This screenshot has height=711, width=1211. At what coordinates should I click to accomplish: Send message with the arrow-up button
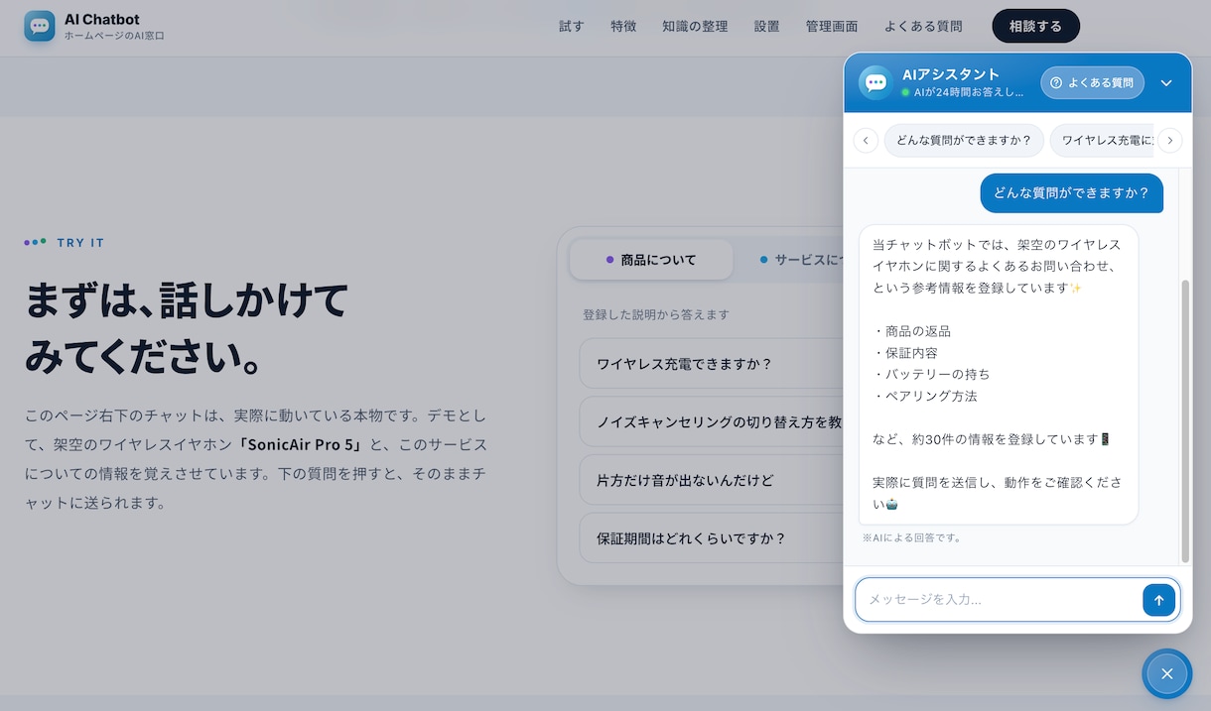point(1158,600)
